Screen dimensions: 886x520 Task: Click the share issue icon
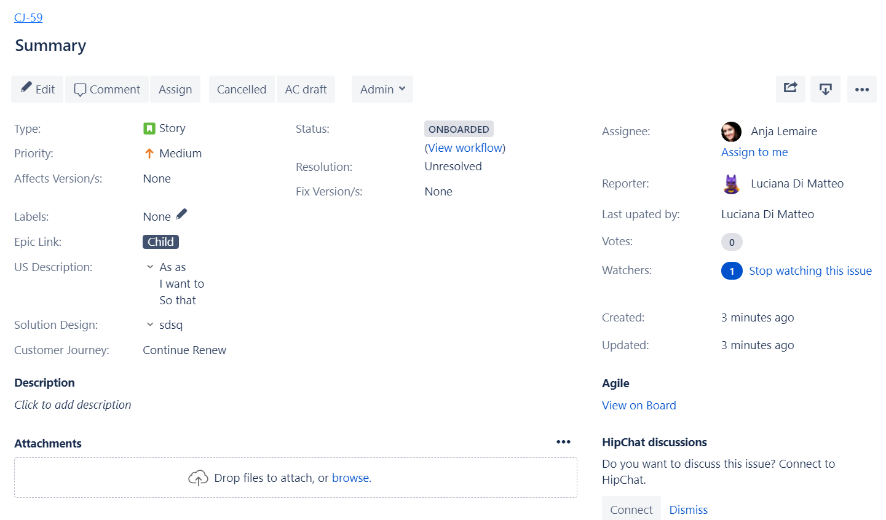coord(791,89)
